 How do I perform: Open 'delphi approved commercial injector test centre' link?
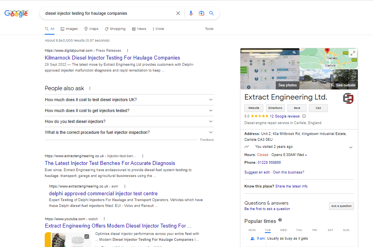click(103, 193)
